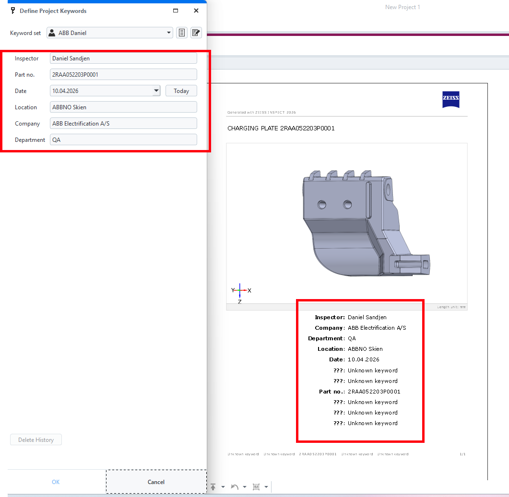Open dropdown arrow beside the frame layout icon
The width and height of the screenshot is (509, 497).
tap(266, 487)
